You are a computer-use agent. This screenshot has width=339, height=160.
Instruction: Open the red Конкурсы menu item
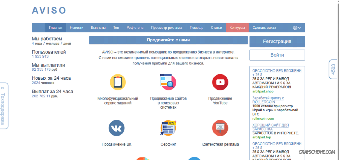coord(237,28)
